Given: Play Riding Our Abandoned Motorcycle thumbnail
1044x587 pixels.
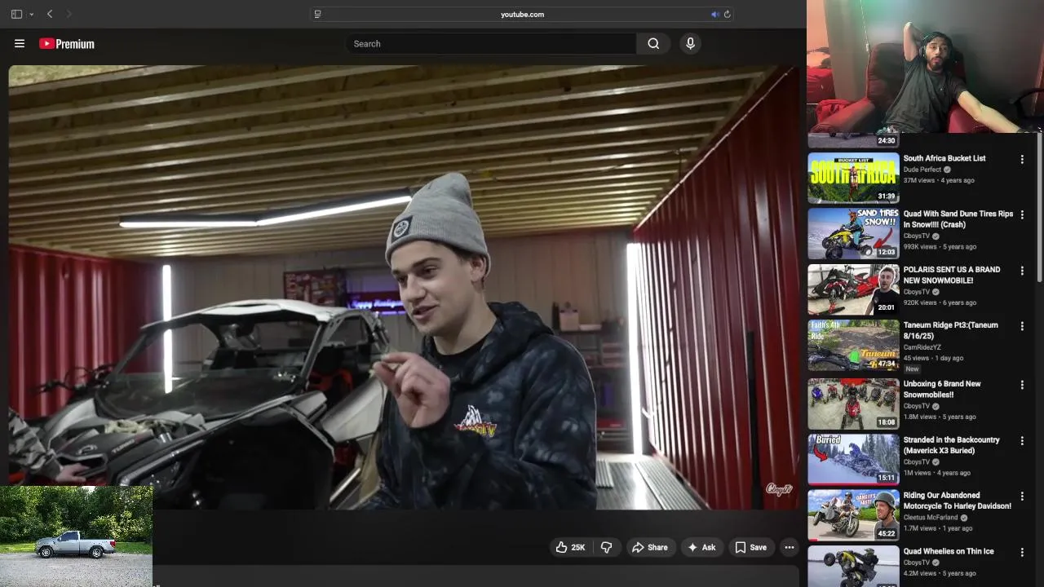Looking at the screenshot, I should coord(853,514).
